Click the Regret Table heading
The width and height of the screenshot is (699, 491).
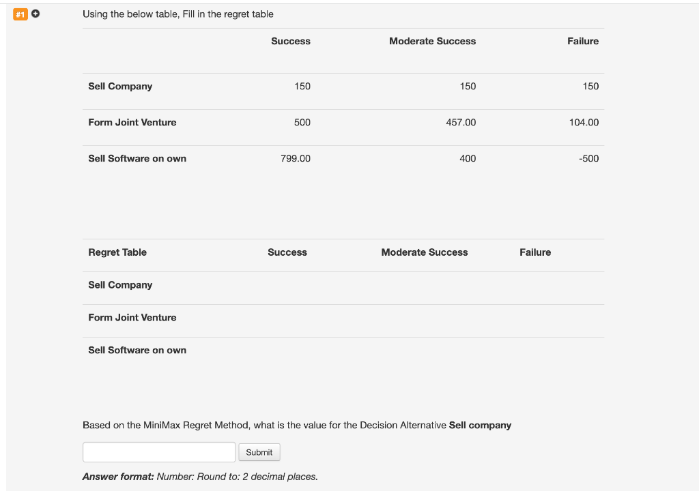coord(117,252)
